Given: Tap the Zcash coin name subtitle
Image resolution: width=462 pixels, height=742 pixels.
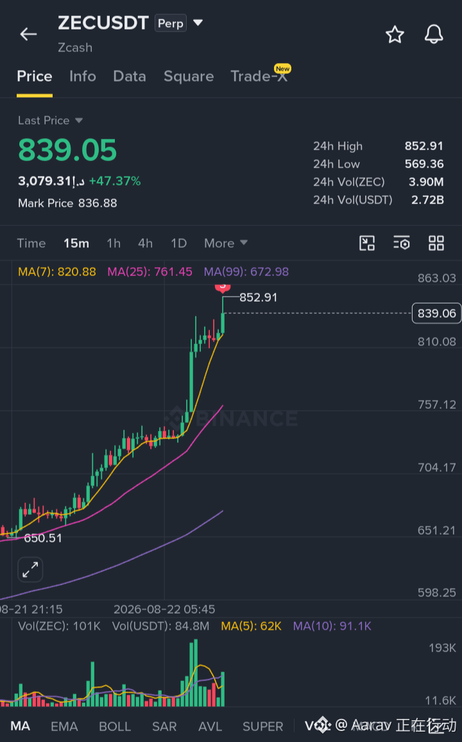Looking at the screenshot, I should 74,47.
